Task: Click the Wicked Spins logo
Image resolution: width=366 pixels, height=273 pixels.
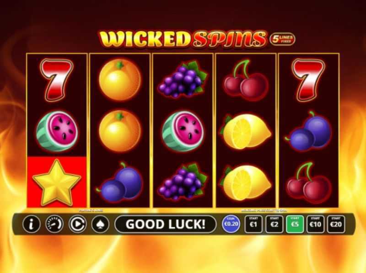Action: (x=183, y=38)
